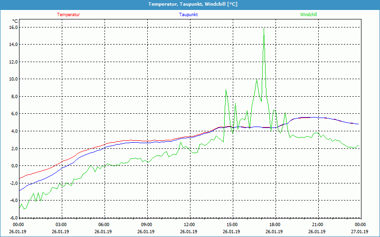380x237 pixels.
Task: Select the 18:00 time axis label
Action: tap(275, 225)
